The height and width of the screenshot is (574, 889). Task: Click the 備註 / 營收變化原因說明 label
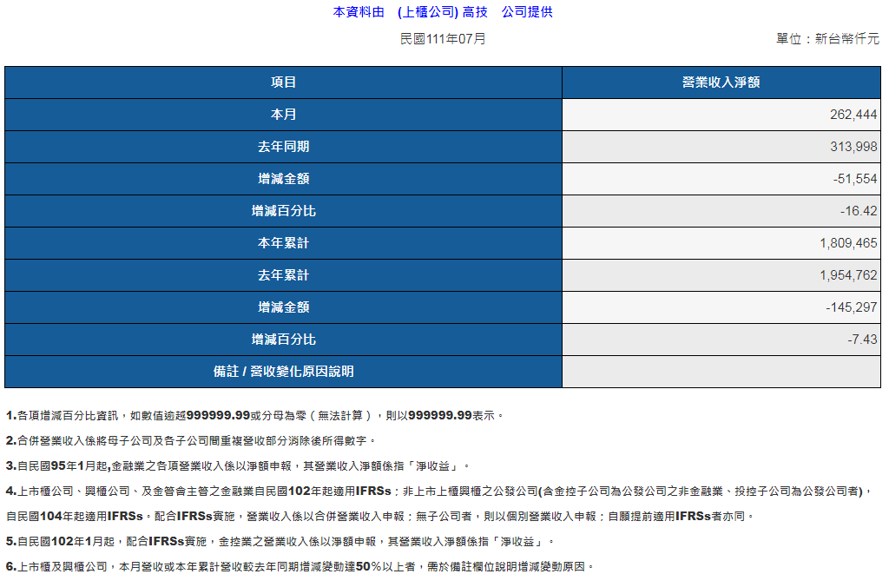(283, 372)
